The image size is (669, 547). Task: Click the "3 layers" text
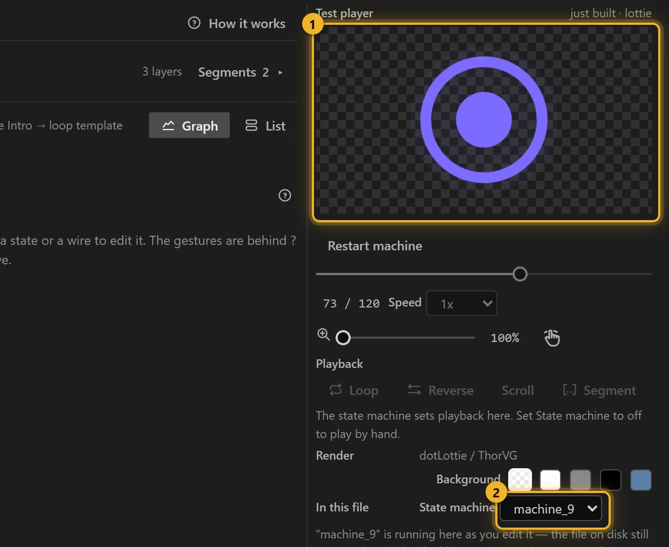pos(162,72)
